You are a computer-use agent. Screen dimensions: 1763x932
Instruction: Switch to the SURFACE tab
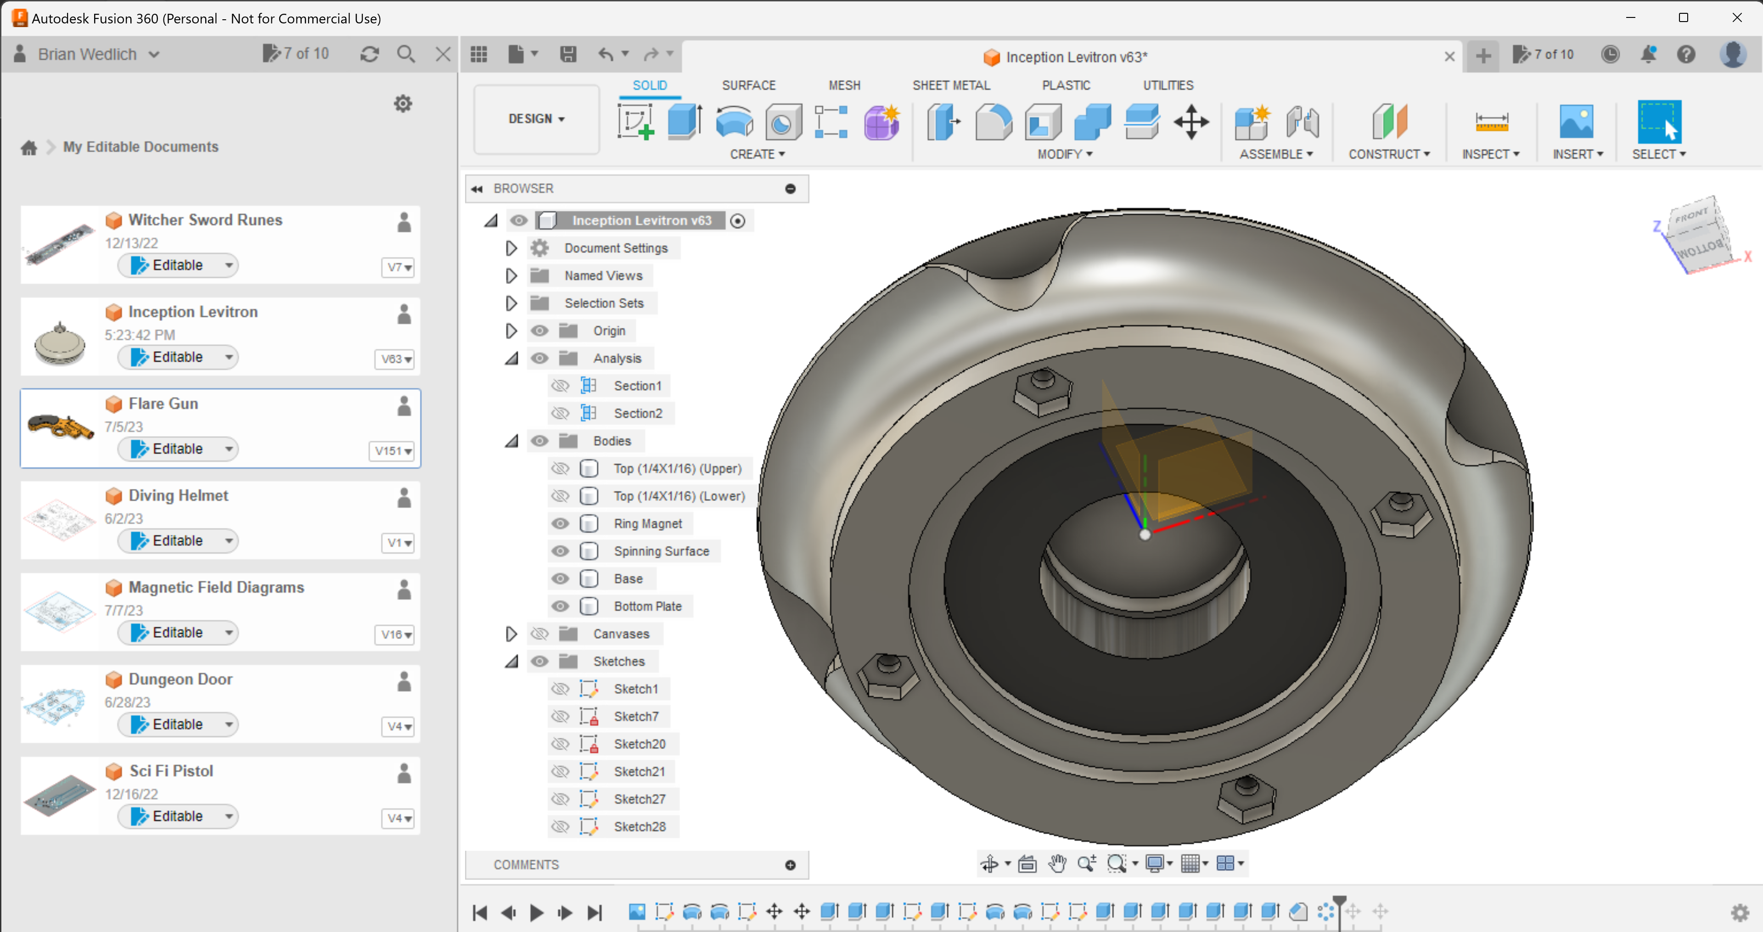(x=748, y=85)
